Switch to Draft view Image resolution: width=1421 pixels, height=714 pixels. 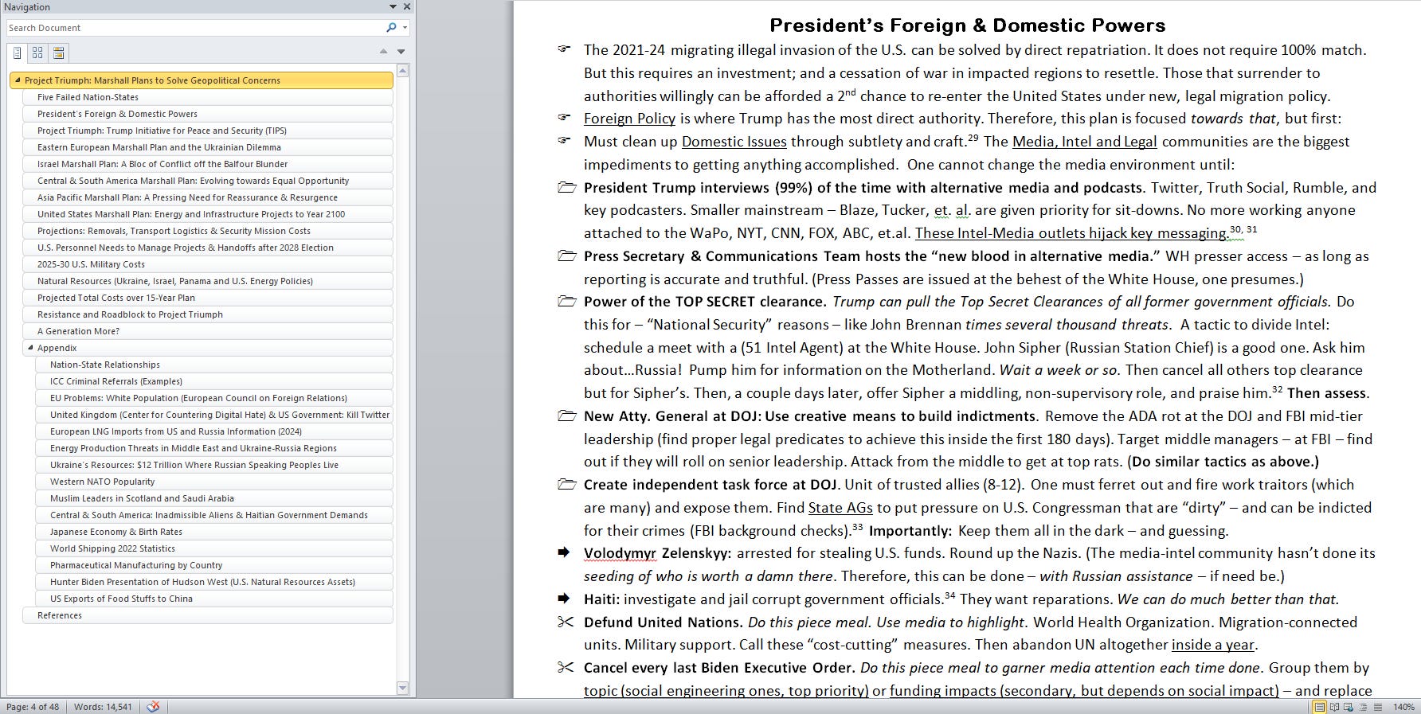1377,707
